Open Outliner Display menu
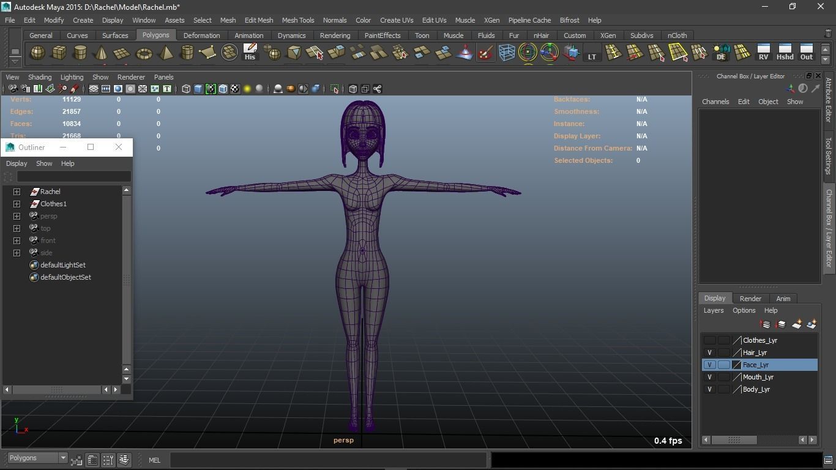The height and width of the screenshot is (470, 836). [17, 163]
